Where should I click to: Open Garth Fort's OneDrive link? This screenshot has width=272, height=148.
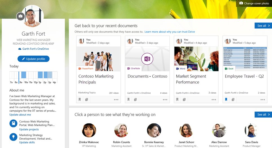[34, 49]
